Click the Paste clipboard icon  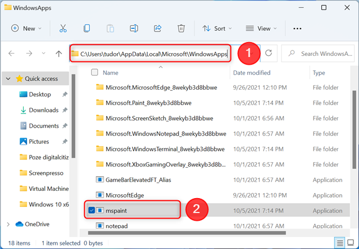pos(110,29)
